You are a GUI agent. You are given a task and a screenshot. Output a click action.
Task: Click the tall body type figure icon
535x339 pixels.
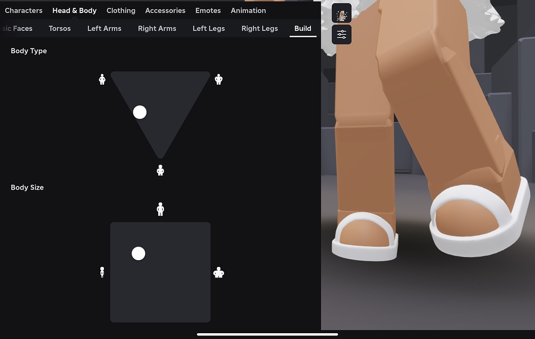click(102, 79)
